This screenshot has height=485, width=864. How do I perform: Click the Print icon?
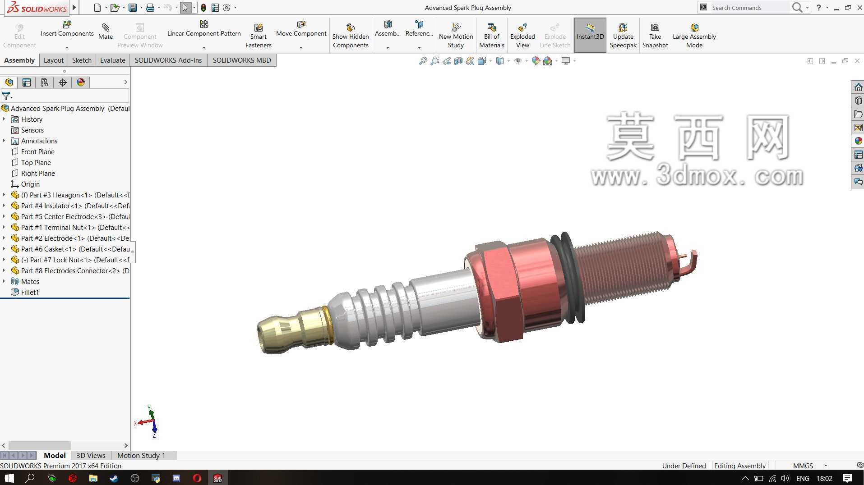click(150, 8)
